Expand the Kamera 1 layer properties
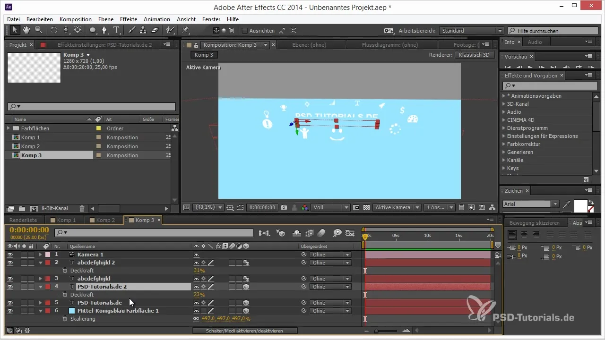Viewport: 605px width, 340px height. click(x=41, y=255)
